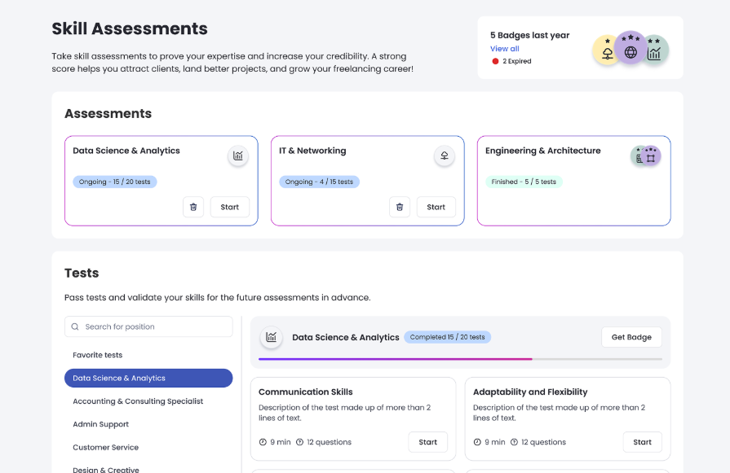This screenshot has height=473, width=730.
Task: Click the globe badge at top right
Action: 630,52
